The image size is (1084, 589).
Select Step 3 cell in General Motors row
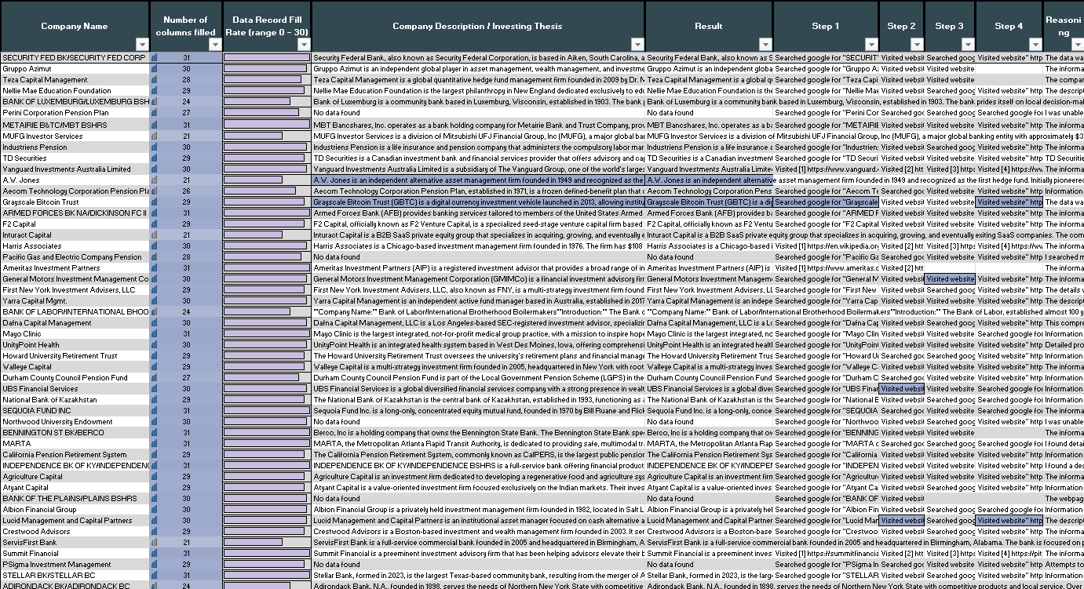(950, 279)
